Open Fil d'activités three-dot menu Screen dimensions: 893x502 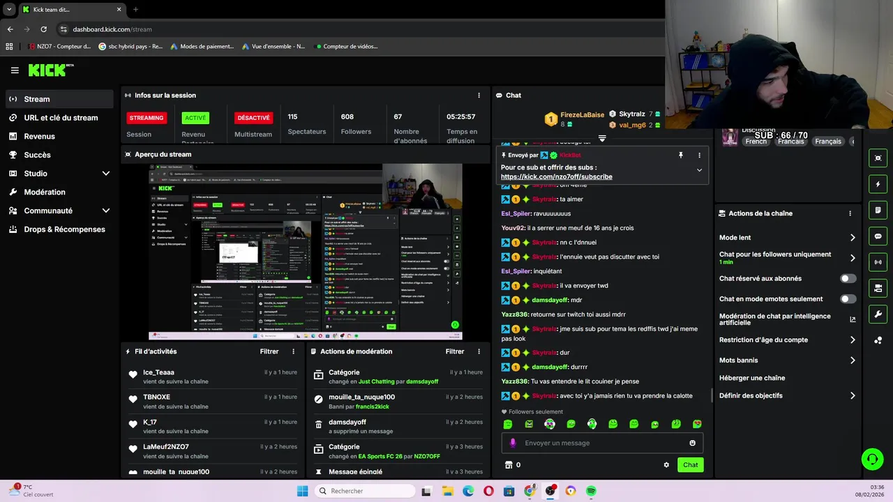[x=293, y=352]
